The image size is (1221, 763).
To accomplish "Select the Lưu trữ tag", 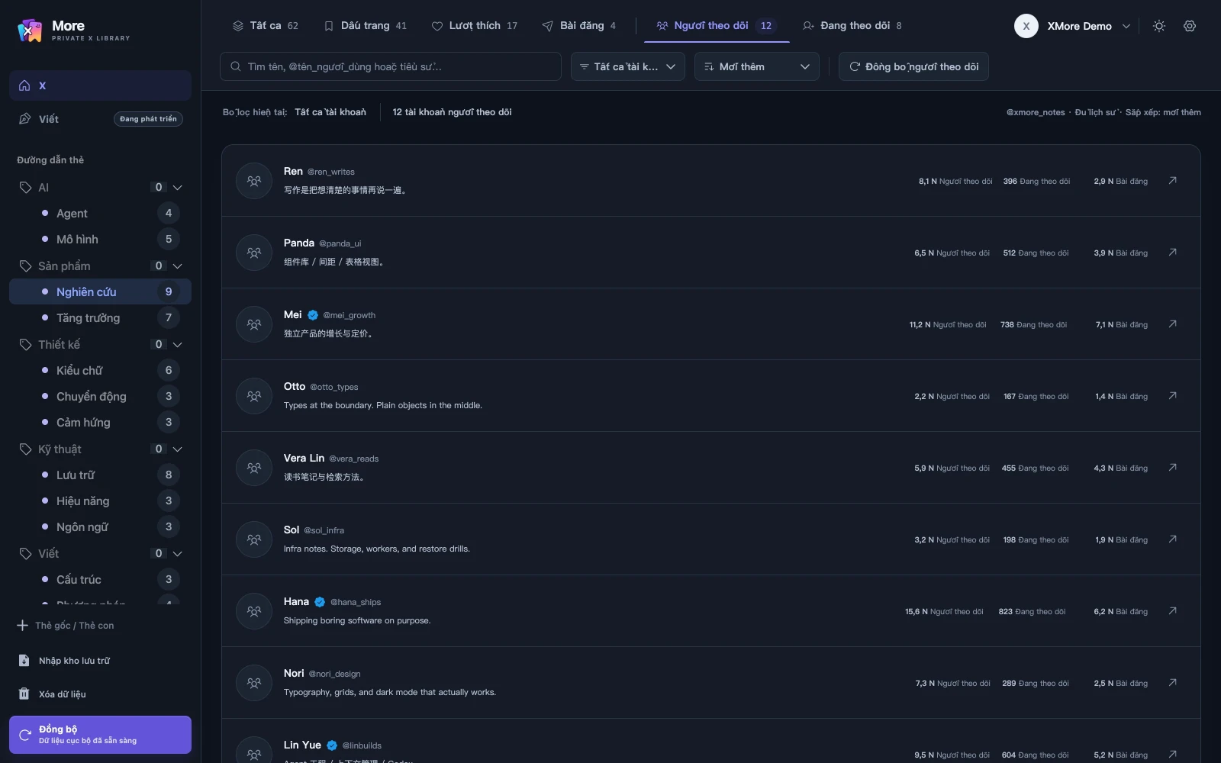I will (100, 475).
